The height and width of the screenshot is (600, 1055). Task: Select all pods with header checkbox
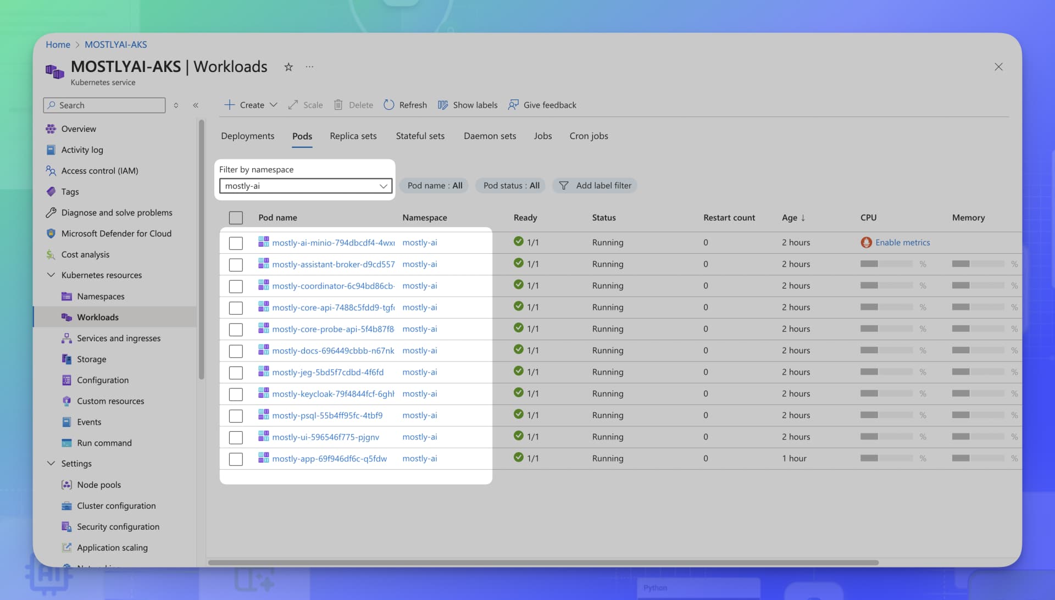coord(236,218)
